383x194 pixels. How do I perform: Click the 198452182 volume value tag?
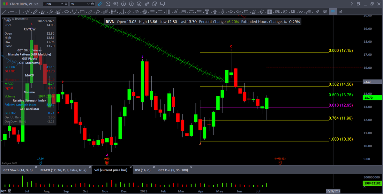(x=373, y=184)
